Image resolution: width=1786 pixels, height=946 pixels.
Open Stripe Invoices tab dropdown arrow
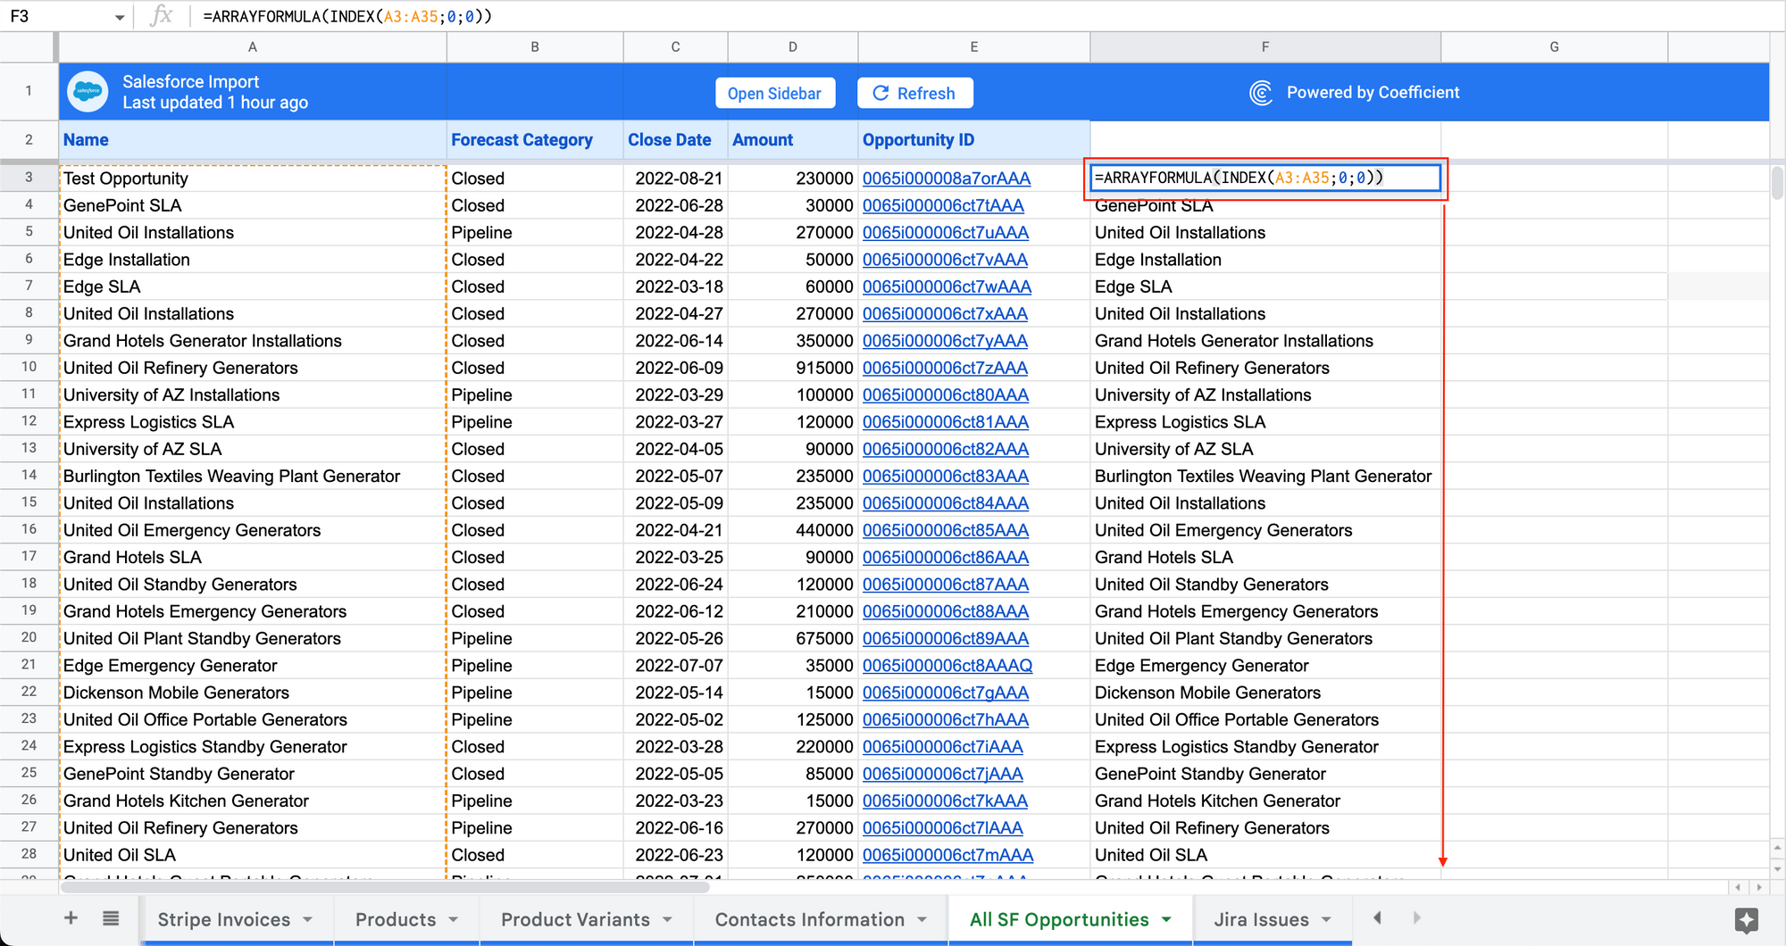308,919
